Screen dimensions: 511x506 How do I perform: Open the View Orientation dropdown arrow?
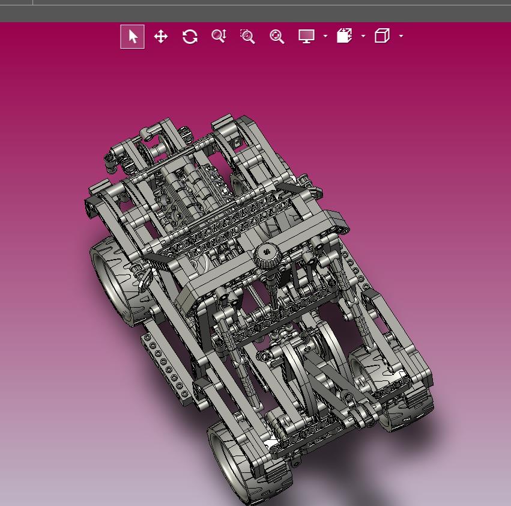(401, 36)
